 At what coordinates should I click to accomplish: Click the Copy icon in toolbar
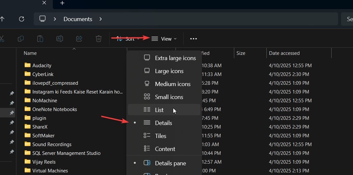point(21,39)
